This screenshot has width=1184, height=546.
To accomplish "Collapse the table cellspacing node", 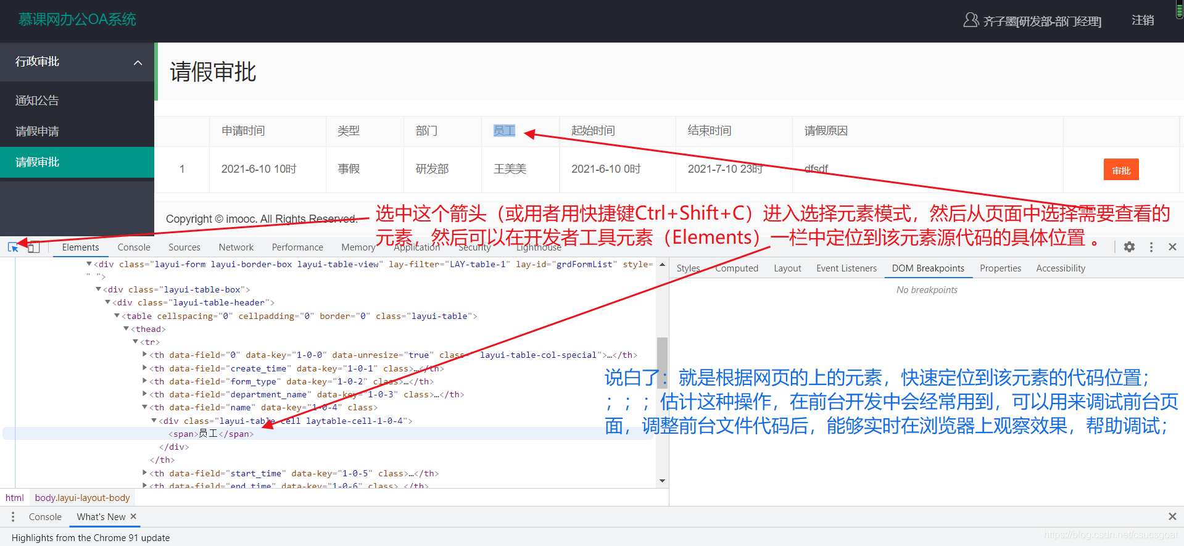I will [117, 315].
